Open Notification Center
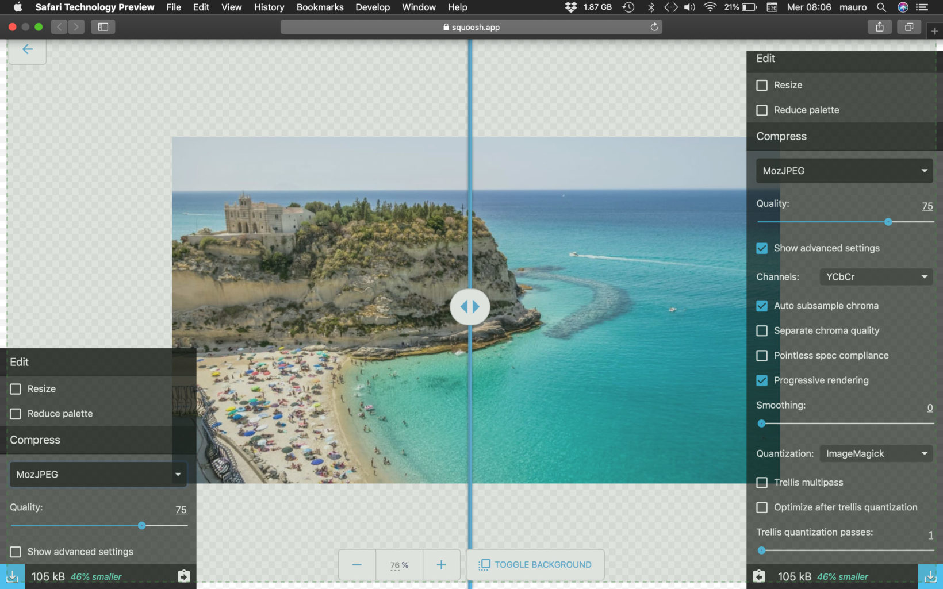943x589 pixels. (922, 7)
